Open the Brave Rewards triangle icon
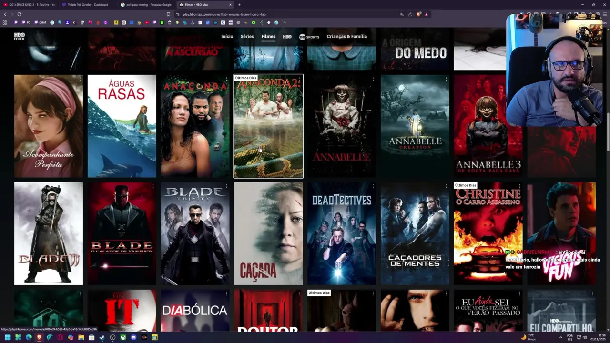The width and height of the screenshot is (610, 343). click(426, 14)
